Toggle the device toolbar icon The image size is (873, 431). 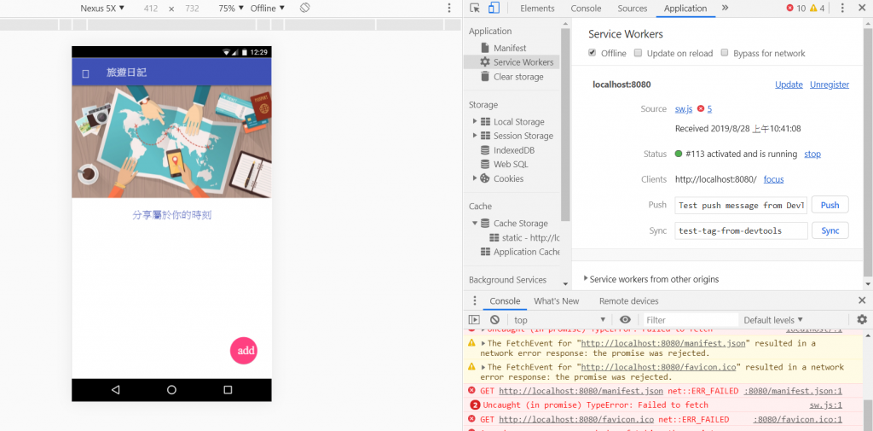click(494, 9)
